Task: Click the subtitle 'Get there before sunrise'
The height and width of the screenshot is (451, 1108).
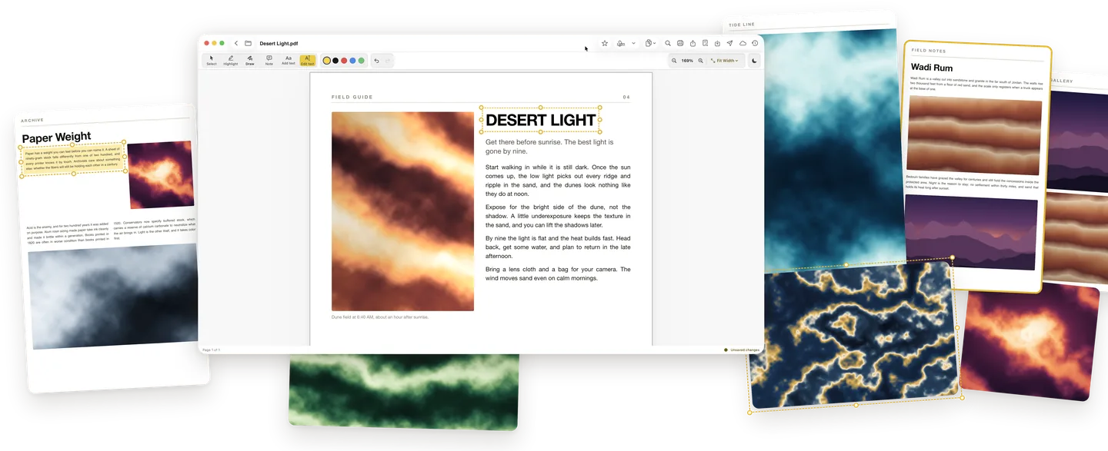Action: coord(549,146)
